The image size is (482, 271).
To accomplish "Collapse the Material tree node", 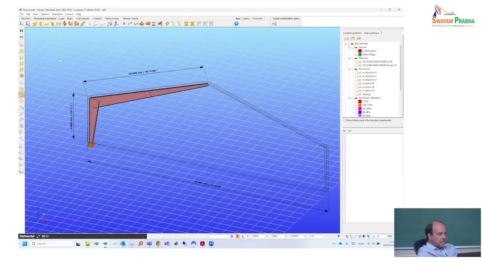I will [349, 58].
